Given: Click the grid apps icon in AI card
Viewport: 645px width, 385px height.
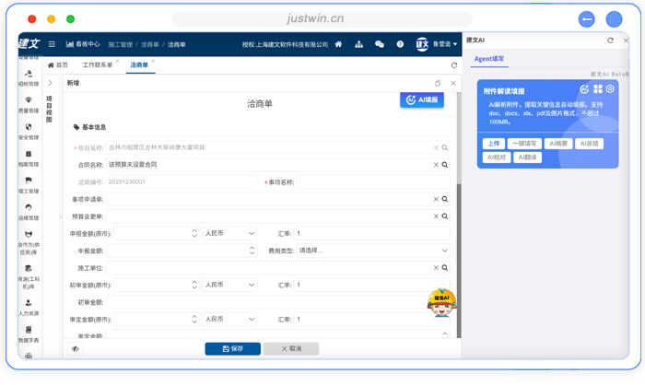Looking at the screenshot, I should [x=597, y=88].
